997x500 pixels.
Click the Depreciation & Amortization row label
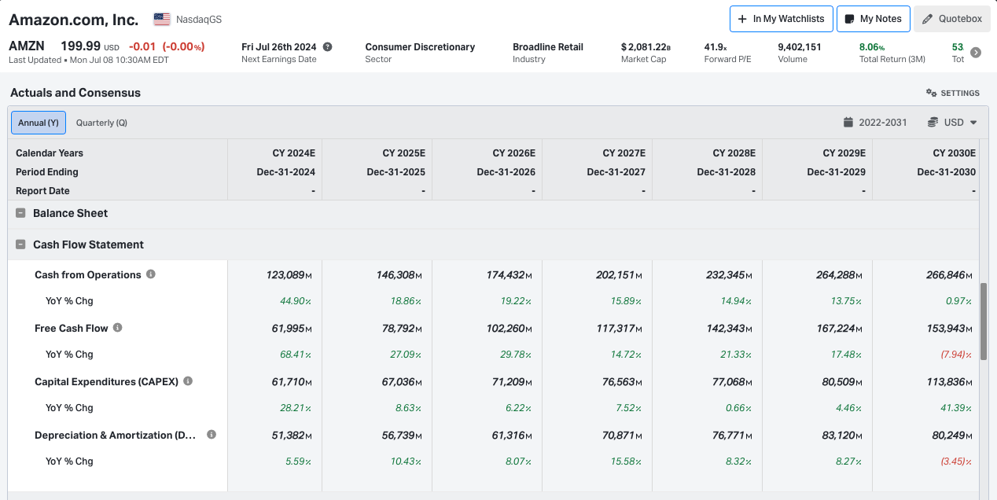point(116,435)
